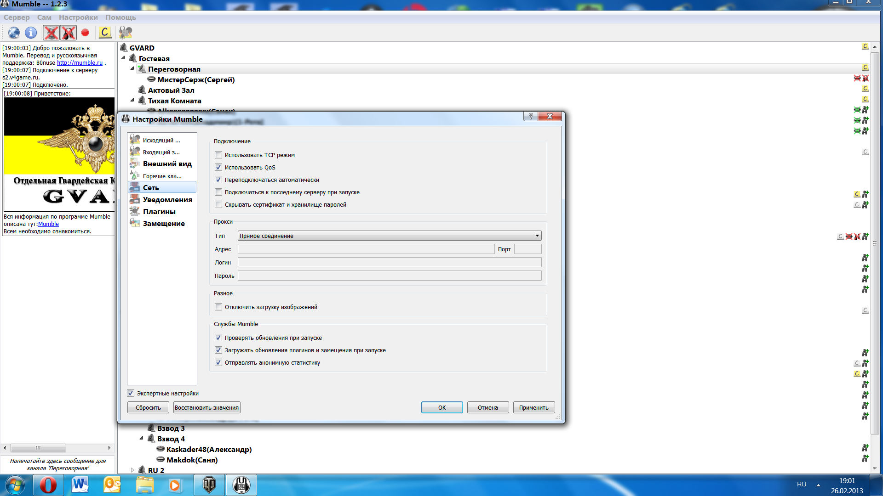Image resolution: width=883 pixels, height=496 pixels.
Task: Collapse the Гостевая channel
Action: click(123, 58)
